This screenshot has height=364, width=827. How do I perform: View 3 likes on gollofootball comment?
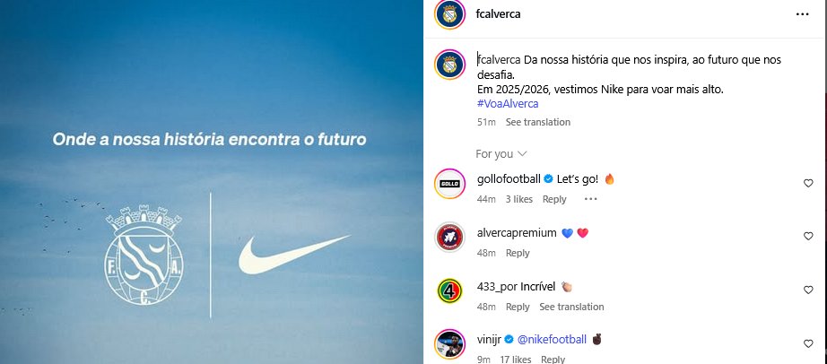519,199
